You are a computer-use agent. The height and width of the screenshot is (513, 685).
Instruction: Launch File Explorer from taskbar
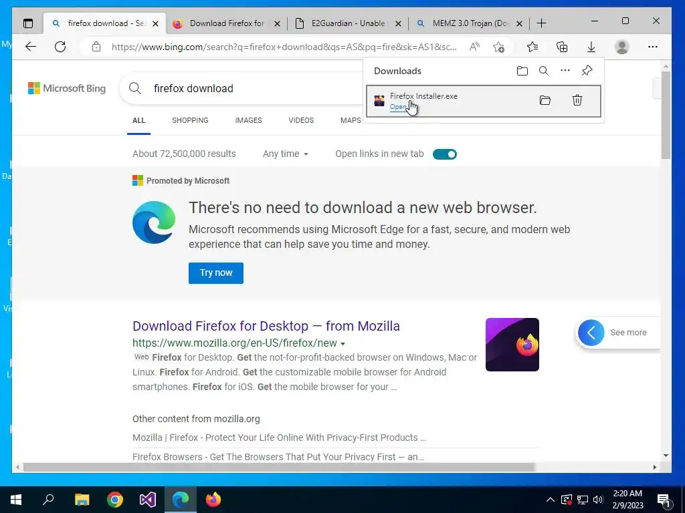[82, 500]
